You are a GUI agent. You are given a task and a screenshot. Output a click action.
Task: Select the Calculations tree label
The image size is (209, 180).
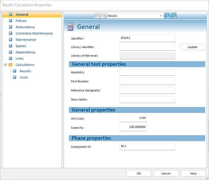pyautogui.click(x=25, y=65)
